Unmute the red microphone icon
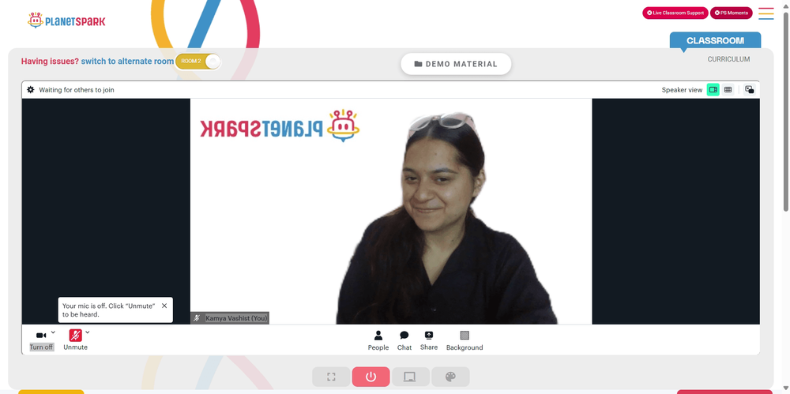Viewport: 790px width, 394px height. point(76,335)
